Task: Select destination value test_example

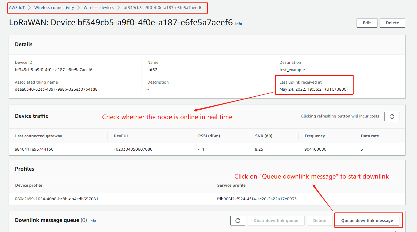Action: pos(292,70)
